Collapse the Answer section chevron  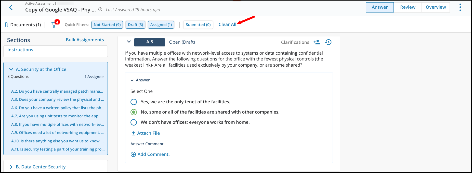tap(132, 80)
